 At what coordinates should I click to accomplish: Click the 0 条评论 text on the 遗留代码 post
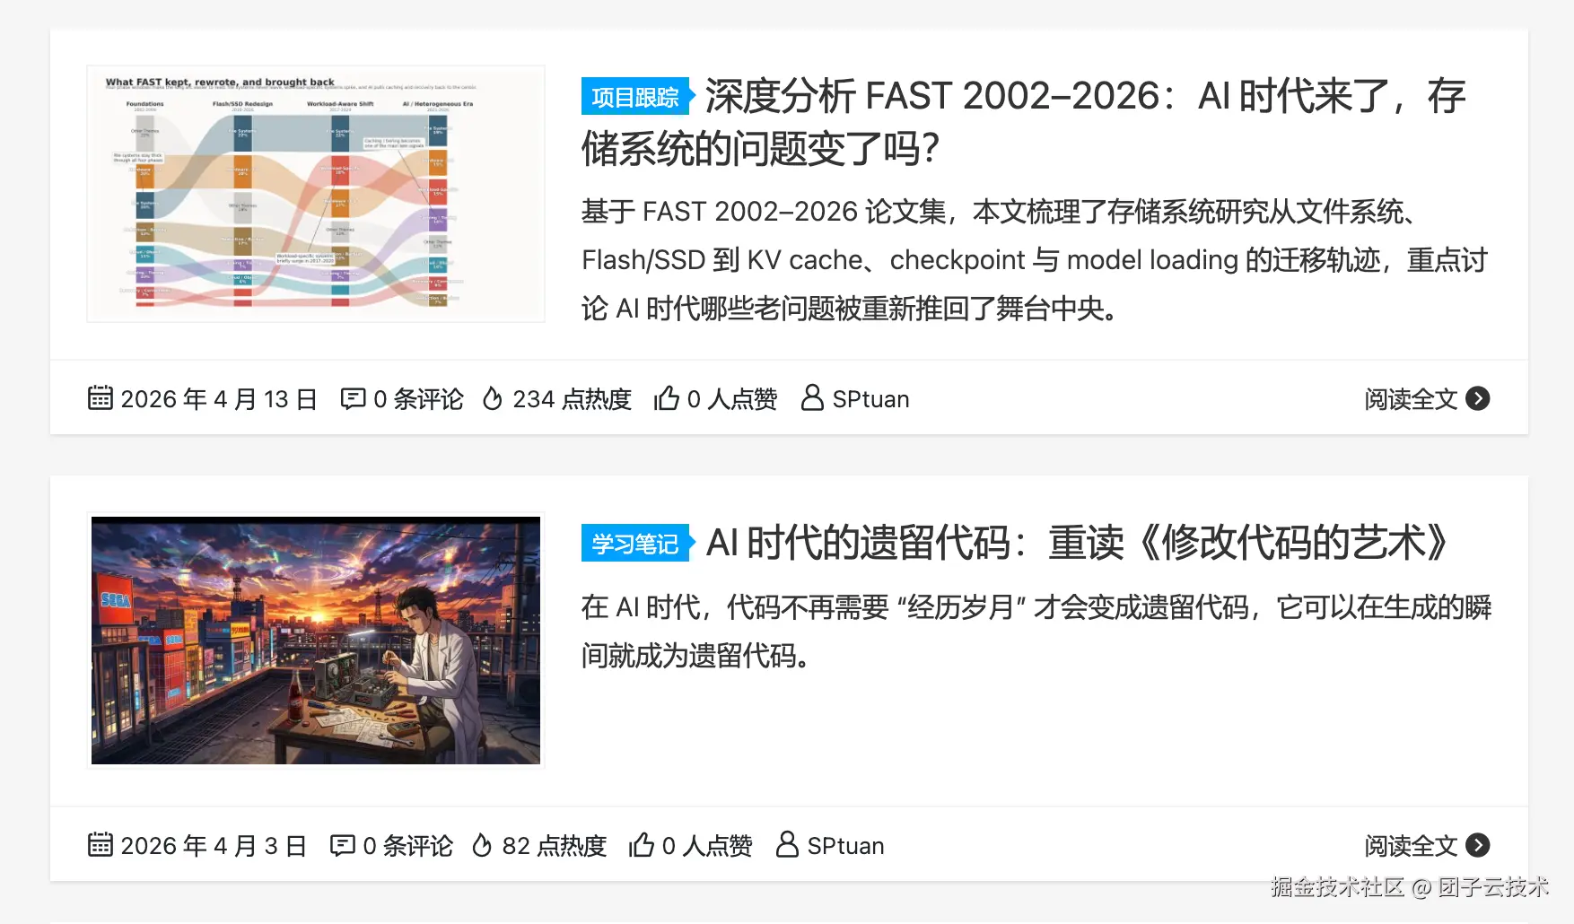pyautogui.click(x=407, y=846)
